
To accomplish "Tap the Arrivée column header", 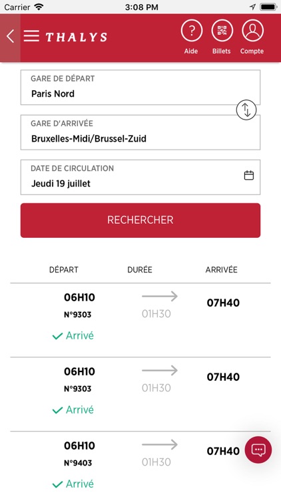I will [222, 270].
